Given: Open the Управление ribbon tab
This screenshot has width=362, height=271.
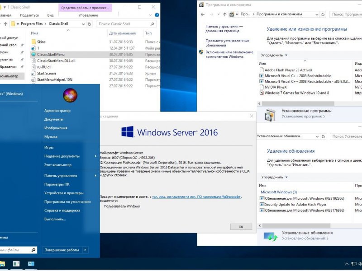Looking at the screenshot, I should pos(88,15).
